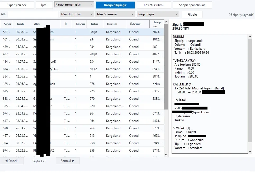Open Kesinti kırılımı
255x173 pixels.
pos(154,5)
